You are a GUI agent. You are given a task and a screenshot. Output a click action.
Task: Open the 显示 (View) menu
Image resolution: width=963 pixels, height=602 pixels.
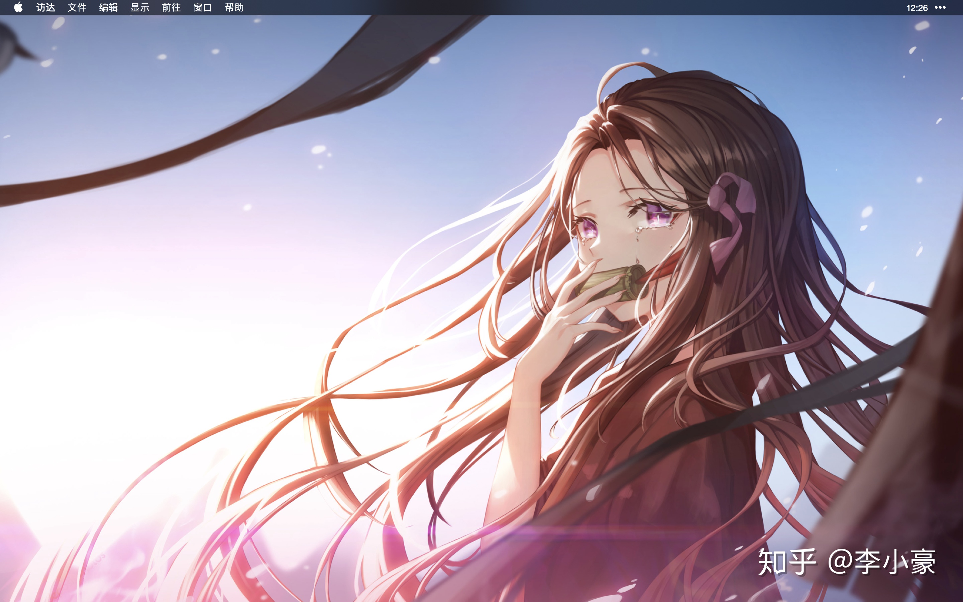coord(140,8)
